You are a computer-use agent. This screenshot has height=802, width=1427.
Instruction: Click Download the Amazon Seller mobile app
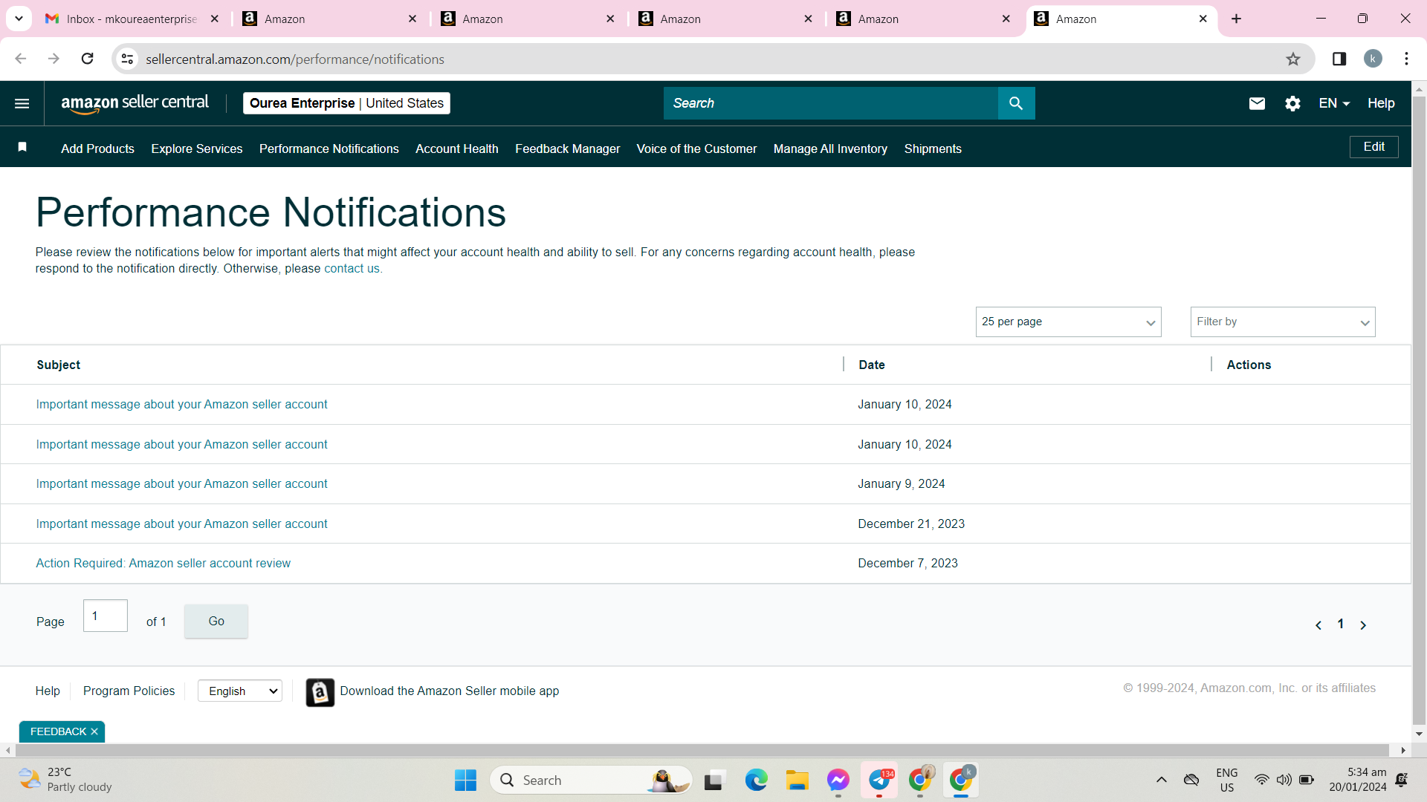[x=449, y=691]
